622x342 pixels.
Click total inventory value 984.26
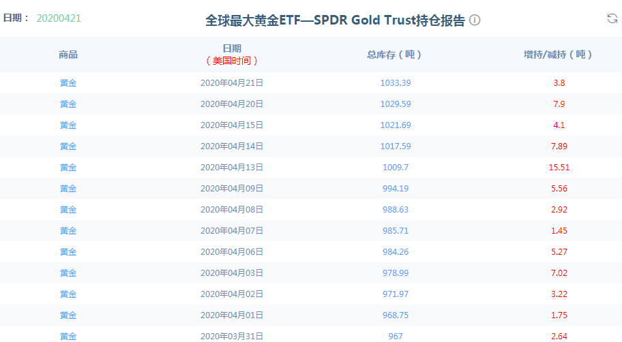point(396,252)
